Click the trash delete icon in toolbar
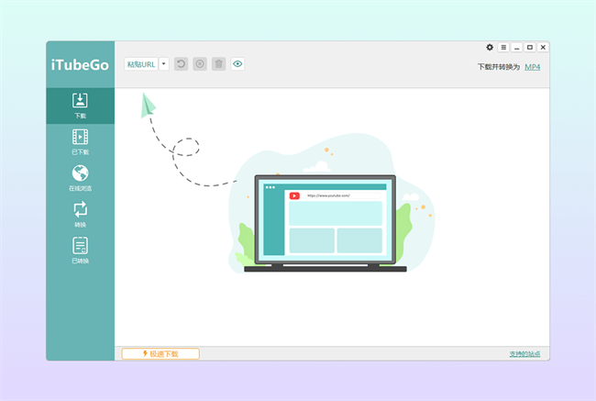 click(218, 64)
